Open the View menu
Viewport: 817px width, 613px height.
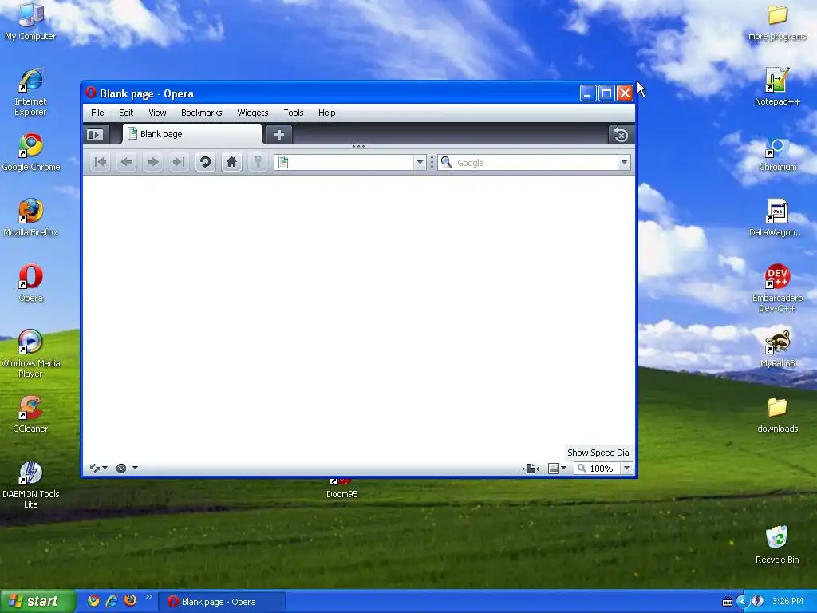tap(157, 113)
